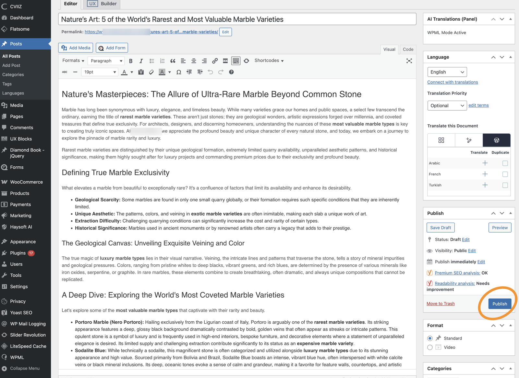
Task: Switch to the UX Builder tab
Action: tap(102, 4)
